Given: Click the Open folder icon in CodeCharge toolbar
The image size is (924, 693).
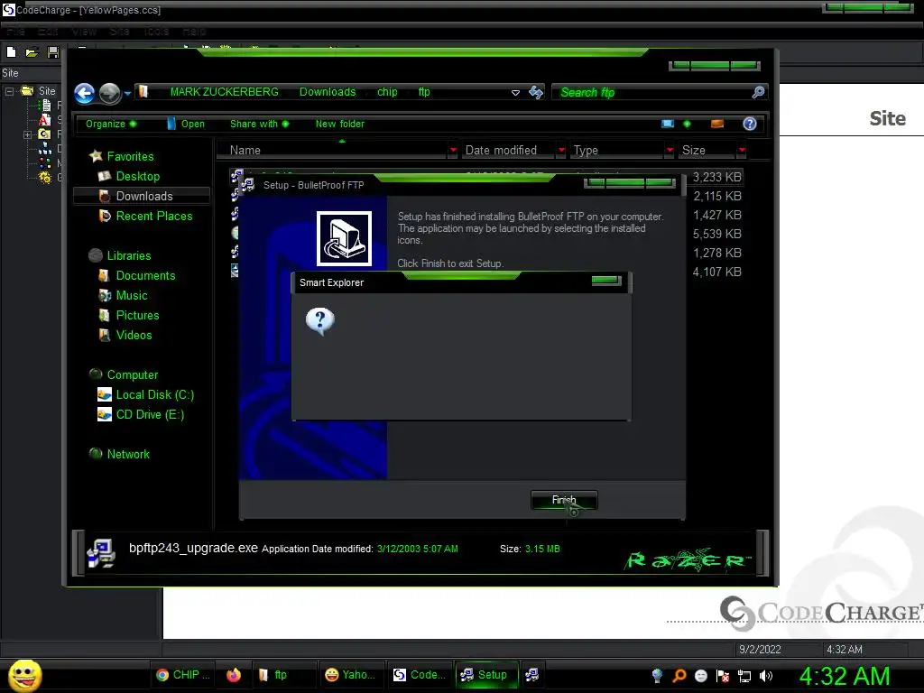Looking at the screenshot, I should click(32, 52).
